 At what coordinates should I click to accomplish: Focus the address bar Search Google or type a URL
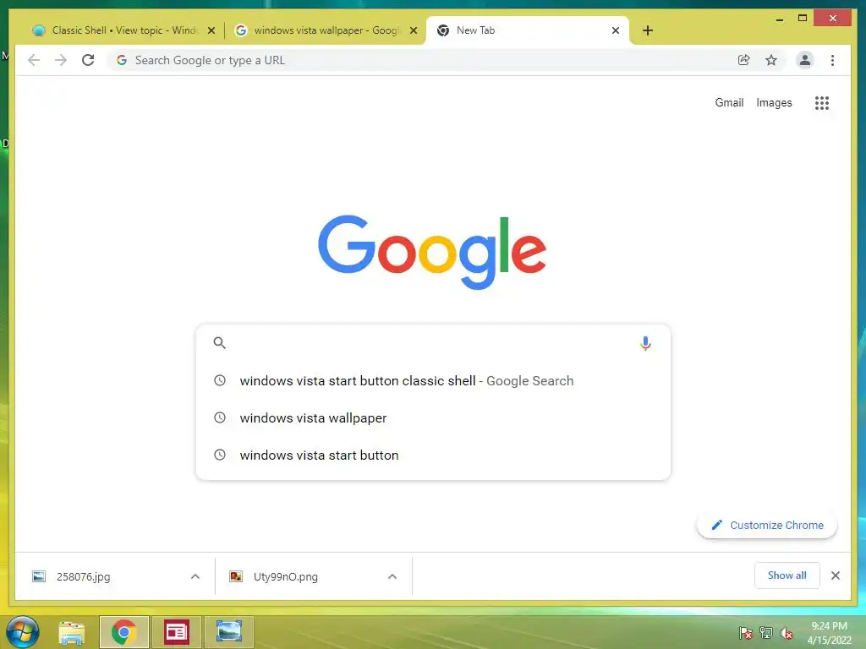tap(425, 60)
